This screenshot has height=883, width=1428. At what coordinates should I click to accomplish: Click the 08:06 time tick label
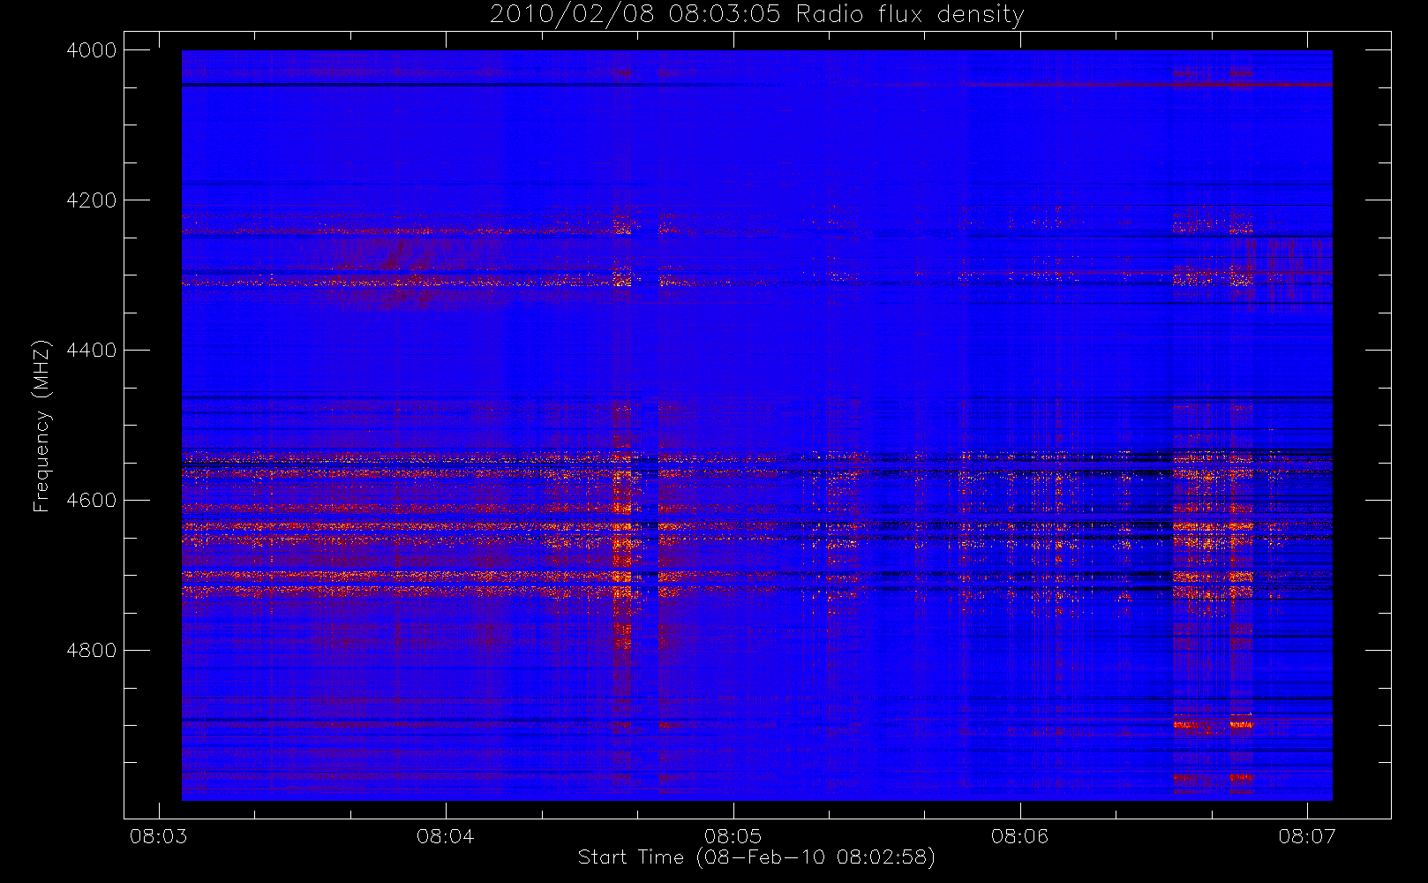pos(1019,836)
